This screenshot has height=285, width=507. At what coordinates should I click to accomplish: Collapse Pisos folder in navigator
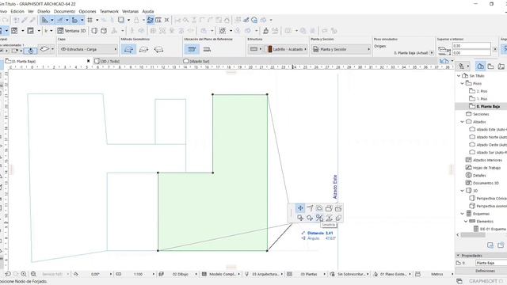[463, 83]
